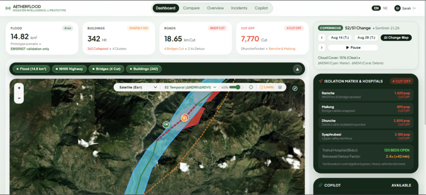This screenshot has width=426, height=195.
Task: Click the logout arrow icon beside Sarah
Action: (x=414, y=8)
